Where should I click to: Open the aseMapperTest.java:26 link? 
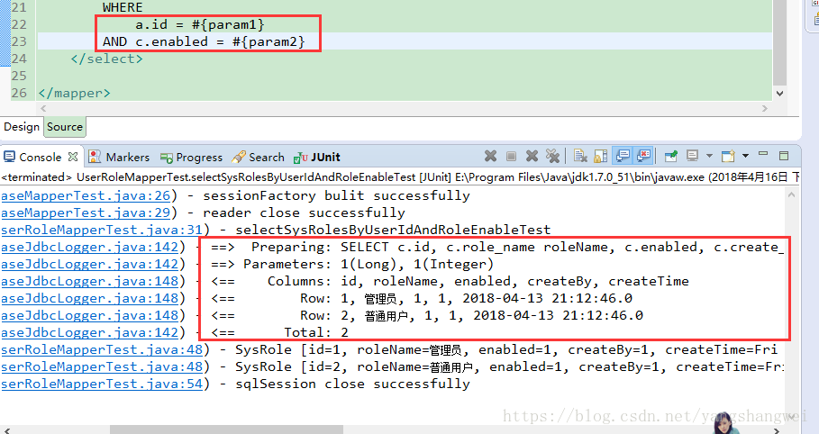tap(88, 195)
